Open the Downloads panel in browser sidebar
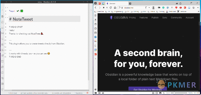Viewport: 201px width, 95px height. point(95,20)
